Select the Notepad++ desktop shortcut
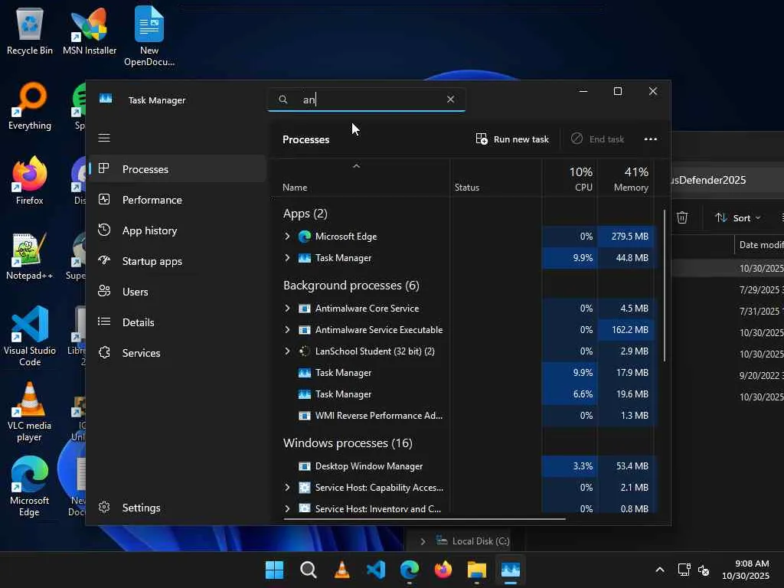The width and height of the screenshot is (784, 588). pos(30,256)
